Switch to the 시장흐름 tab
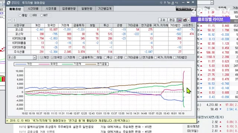The width and height of the screenshot is (238, 133). tap(51, 9)
